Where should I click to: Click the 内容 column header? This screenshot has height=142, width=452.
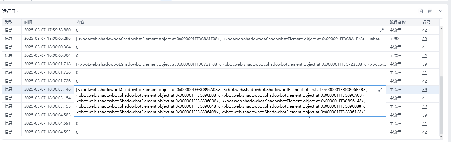coord(80,22)
